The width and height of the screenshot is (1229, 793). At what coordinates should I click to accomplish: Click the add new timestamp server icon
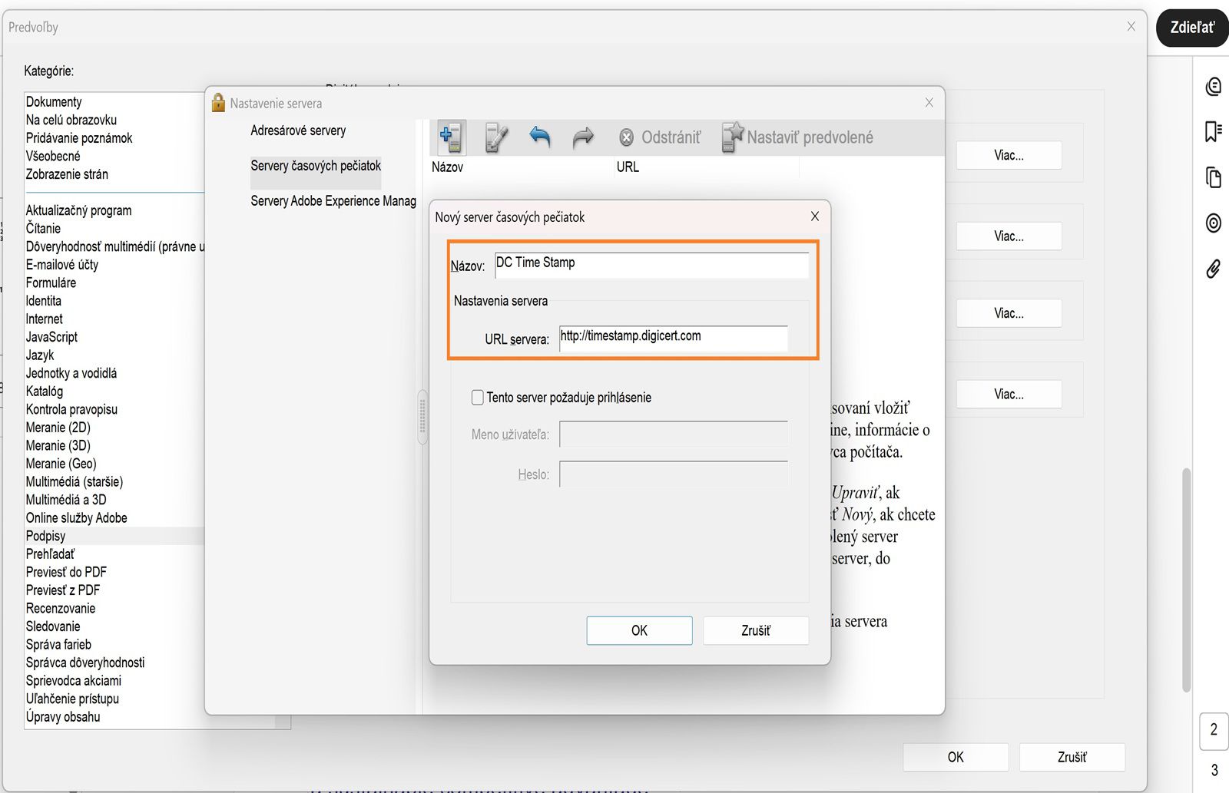coord(451,137)
